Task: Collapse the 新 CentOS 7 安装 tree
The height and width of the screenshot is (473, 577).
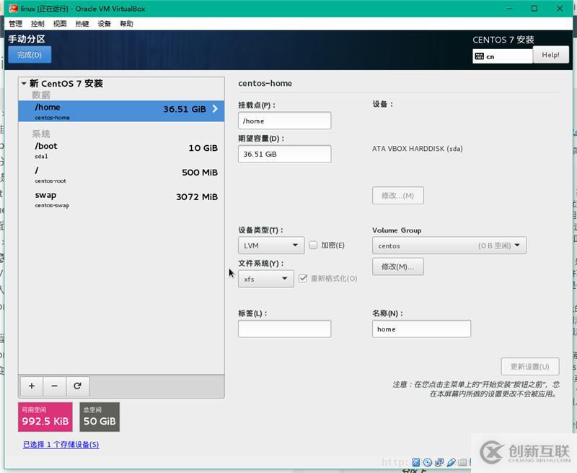Action: click(24, 84)
